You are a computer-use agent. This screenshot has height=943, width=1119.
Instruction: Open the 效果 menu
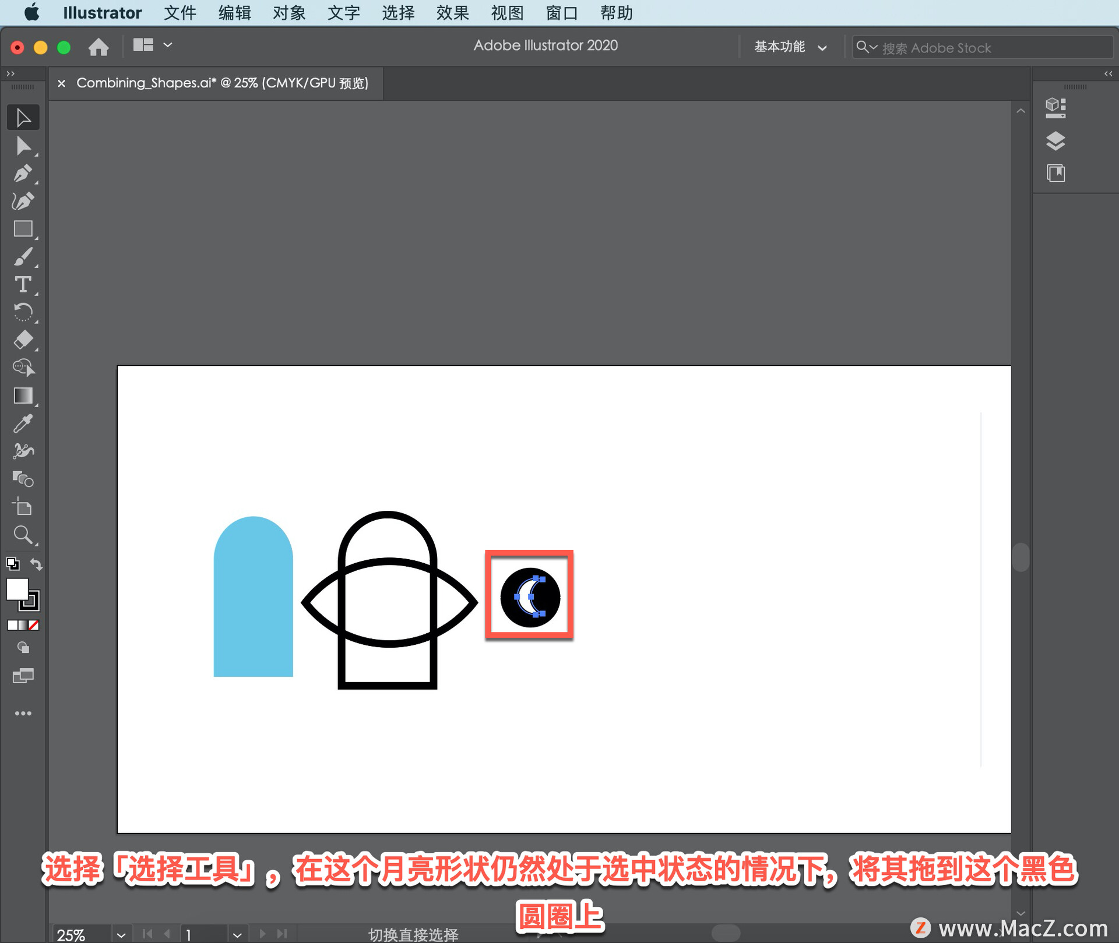pyautogui.click(x=452, y=13)
